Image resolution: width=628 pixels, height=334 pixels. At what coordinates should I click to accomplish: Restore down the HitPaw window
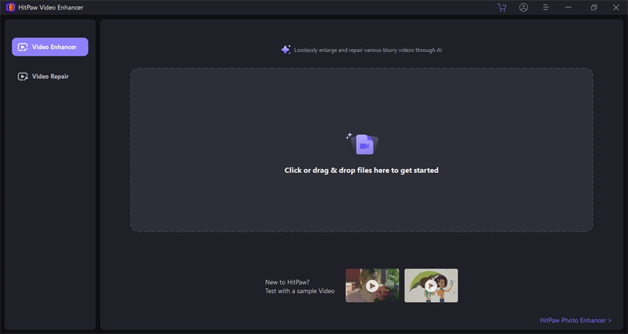tap(594, 7)
